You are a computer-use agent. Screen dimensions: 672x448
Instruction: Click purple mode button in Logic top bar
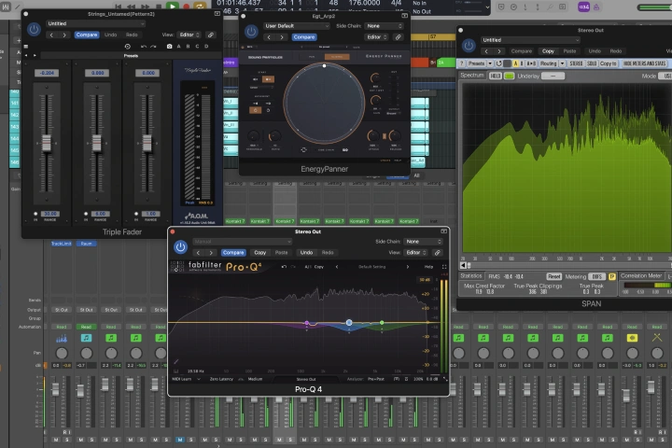click(583, 7)
